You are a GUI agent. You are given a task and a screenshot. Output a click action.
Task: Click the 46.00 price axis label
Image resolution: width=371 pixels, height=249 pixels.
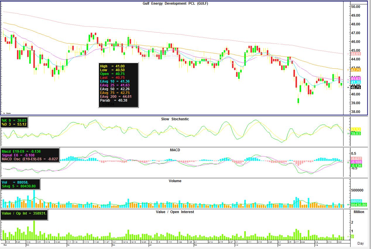tap(355, 42)
